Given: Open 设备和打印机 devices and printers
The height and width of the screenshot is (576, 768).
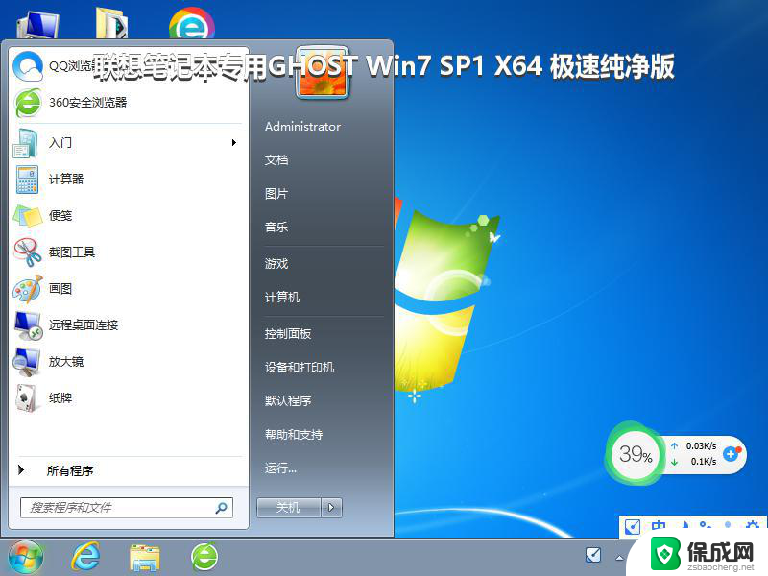Looking at the screenshot, I should 300,368.
